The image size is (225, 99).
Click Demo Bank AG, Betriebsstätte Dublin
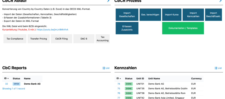pyautogui.click(x=168, y=89)
